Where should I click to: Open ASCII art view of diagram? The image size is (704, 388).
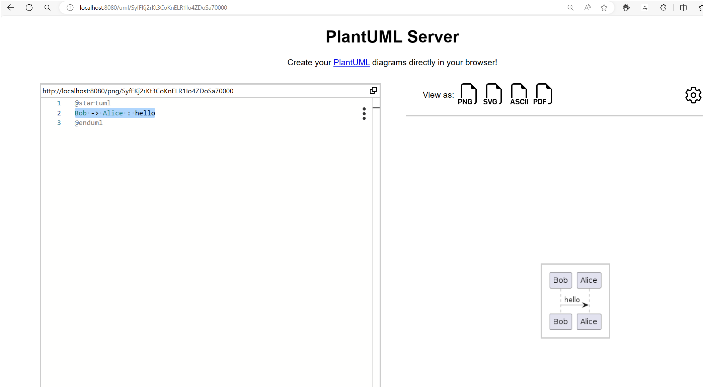pyautogui.click(x=519, y=95)
